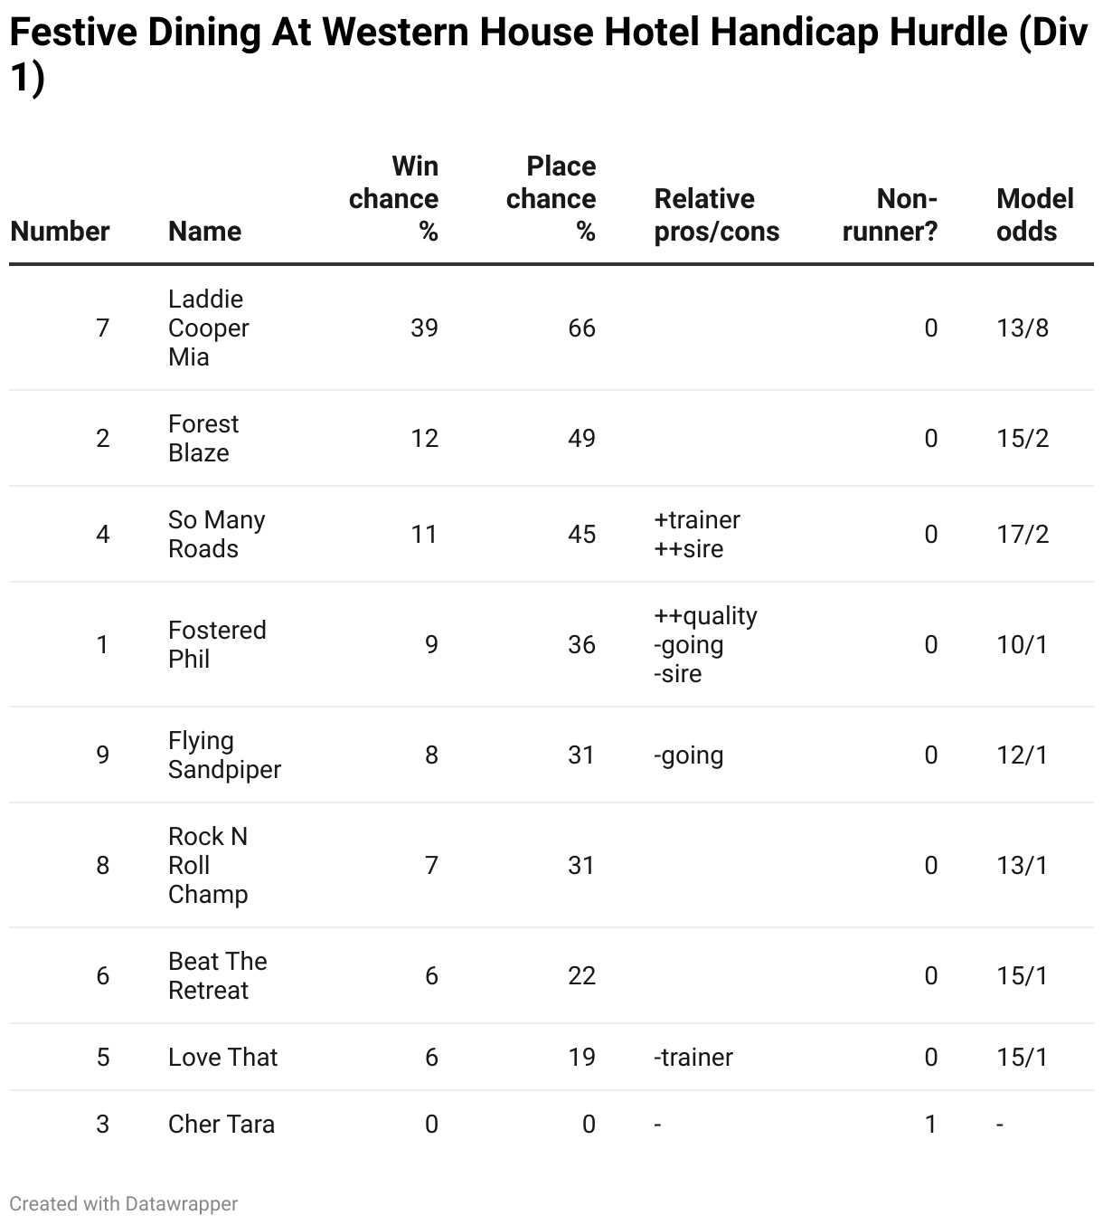Screen dimensions: 1103x1225
Task: Click the Relative pros/cons header
Action: (716, 214)
